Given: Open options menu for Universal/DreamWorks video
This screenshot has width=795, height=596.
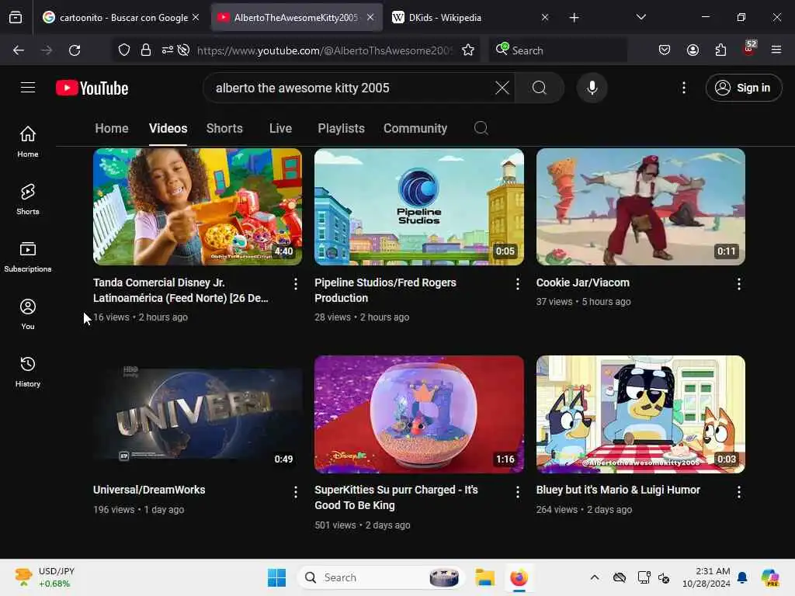Looking at the screenshot, I should (296, 492).
